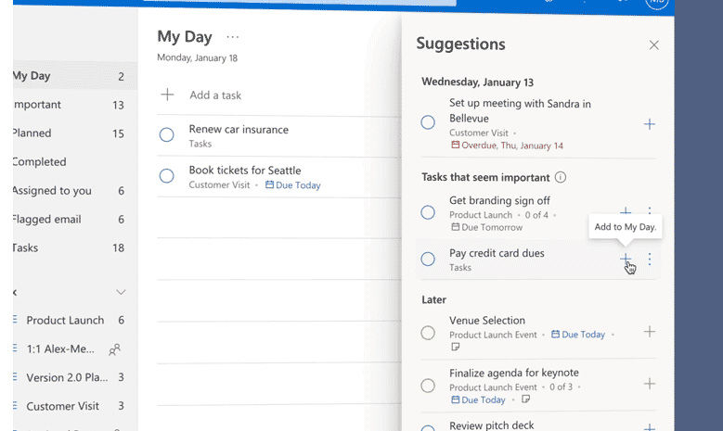Open Get branding sign off suggestion
This screenshot has width=723, height=431.
click(537, 213)
